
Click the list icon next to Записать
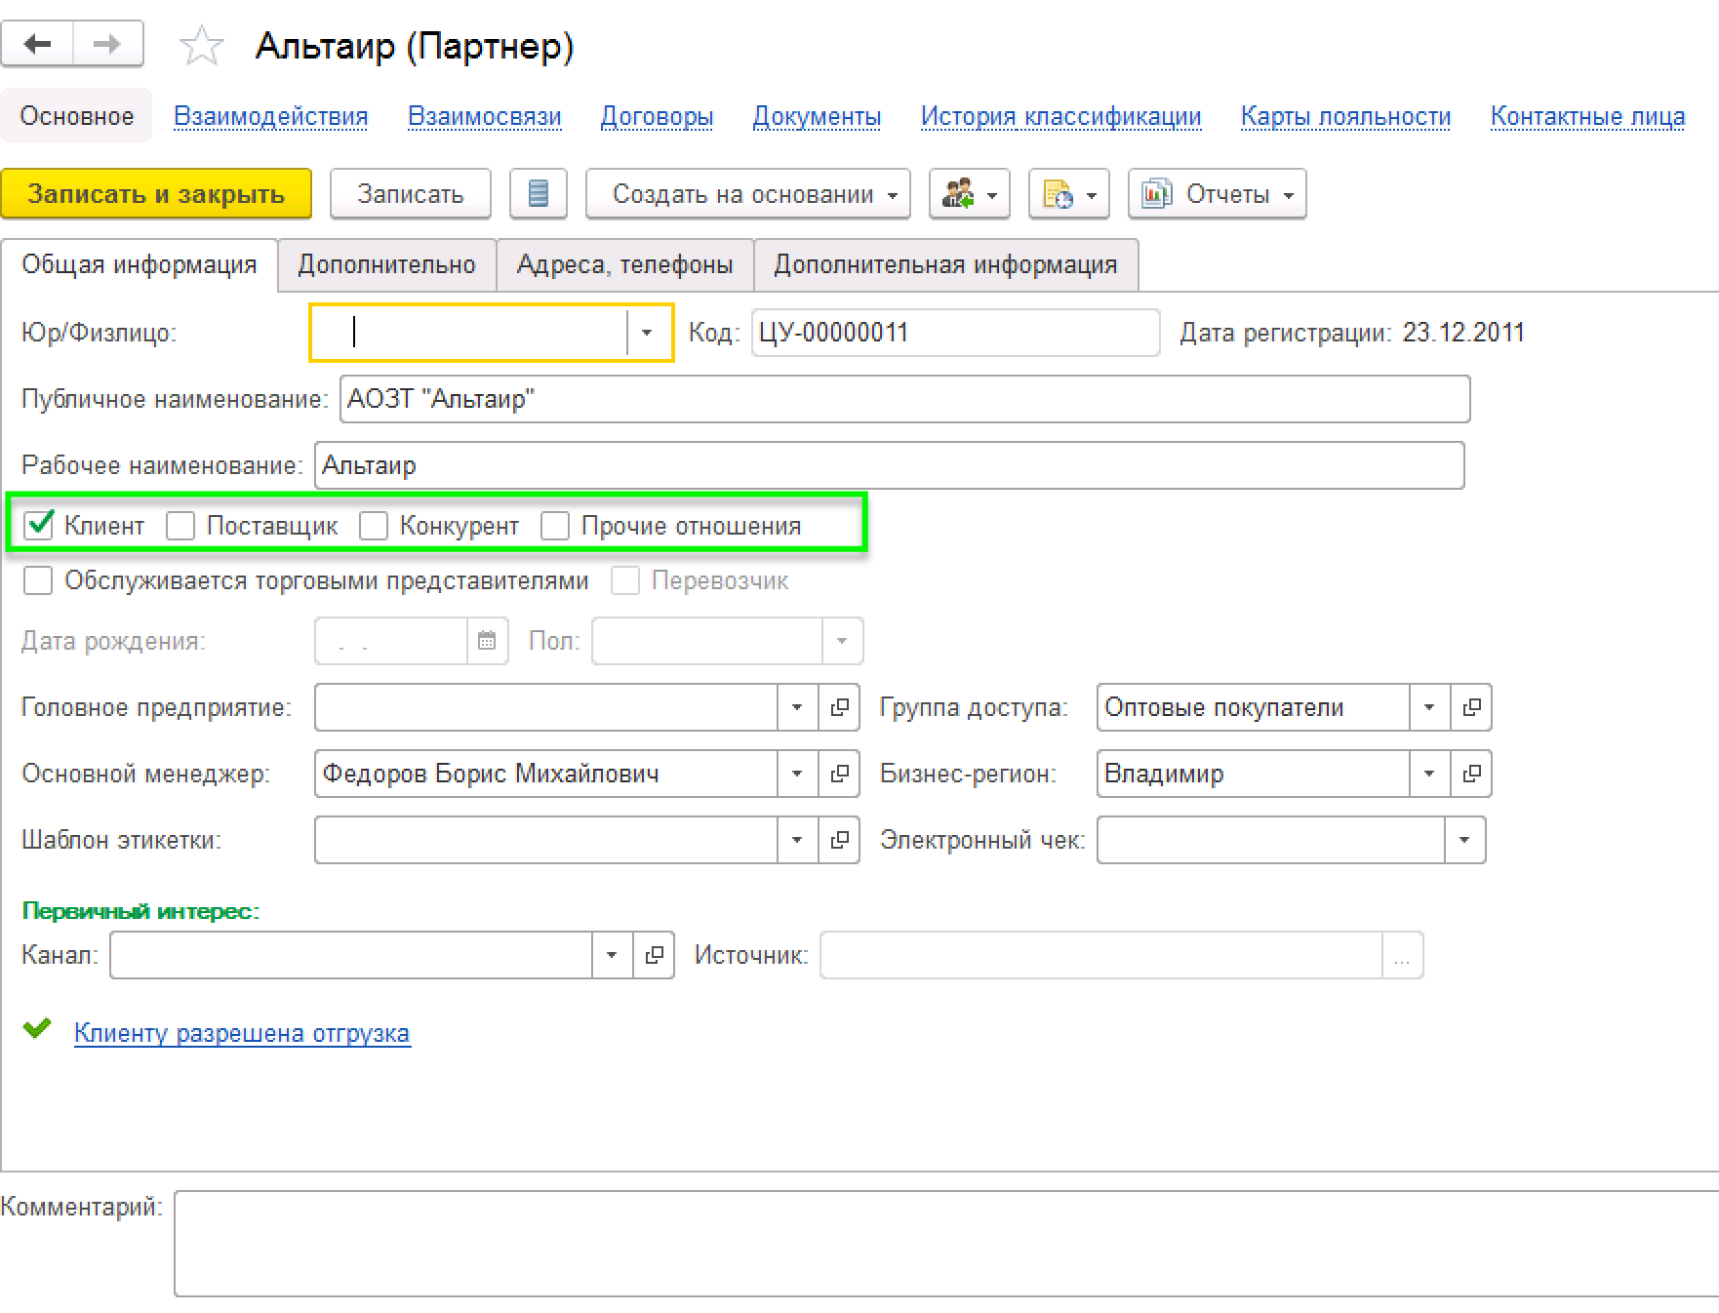(538, 194)
